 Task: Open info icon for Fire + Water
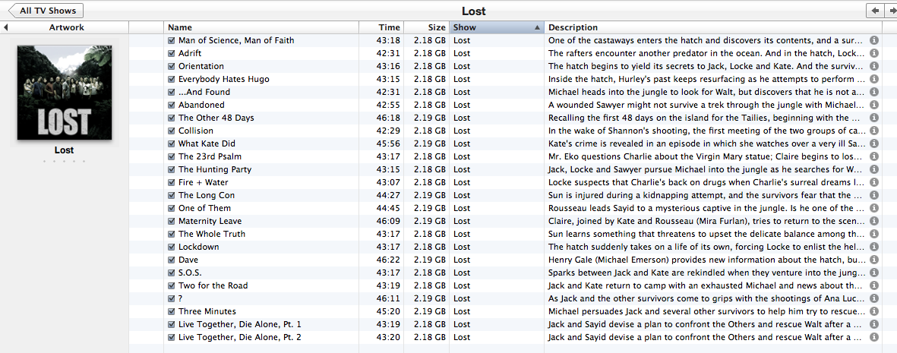pyautogui.click(x=873, y=182)
